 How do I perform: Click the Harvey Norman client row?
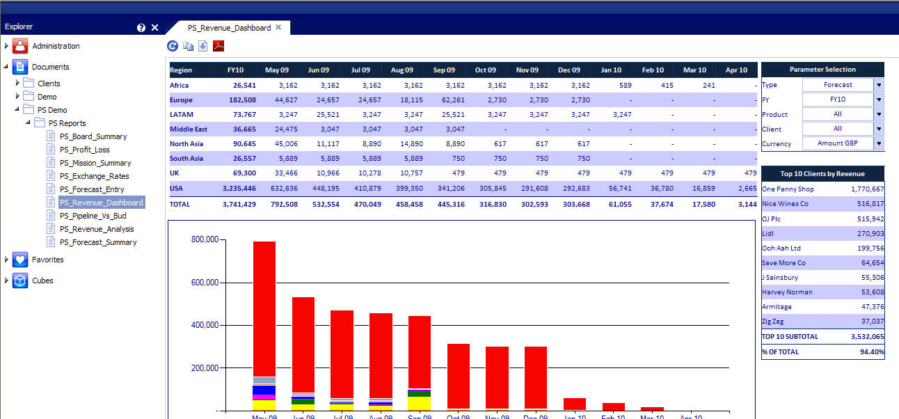(x=823, y=292)
